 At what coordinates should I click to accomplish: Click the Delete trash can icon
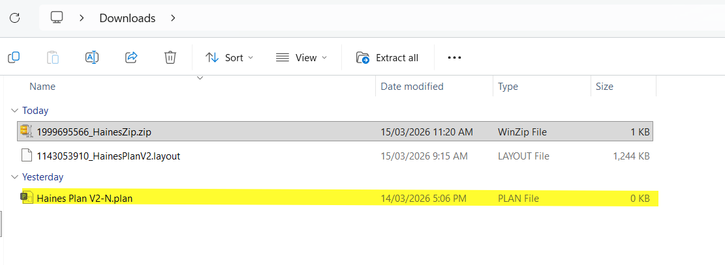pyautogui.click(x=170, y=57)
